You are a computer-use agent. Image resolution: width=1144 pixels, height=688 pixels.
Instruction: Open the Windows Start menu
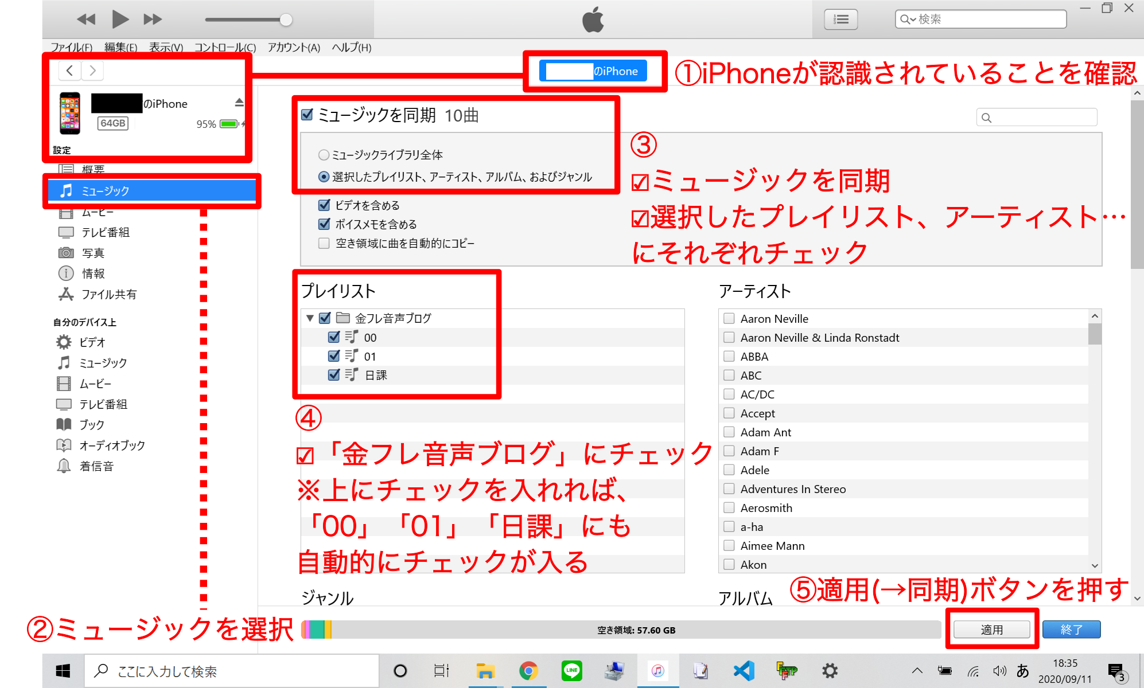[63, 671]
